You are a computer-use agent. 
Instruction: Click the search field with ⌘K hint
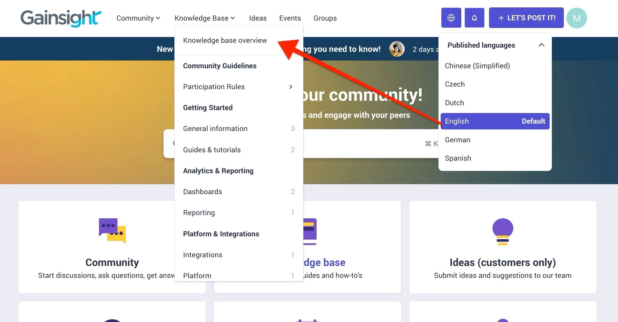click(371, 144)
